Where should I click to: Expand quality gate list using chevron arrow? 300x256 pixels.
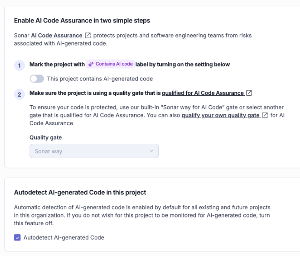click(x=152, y=151)
